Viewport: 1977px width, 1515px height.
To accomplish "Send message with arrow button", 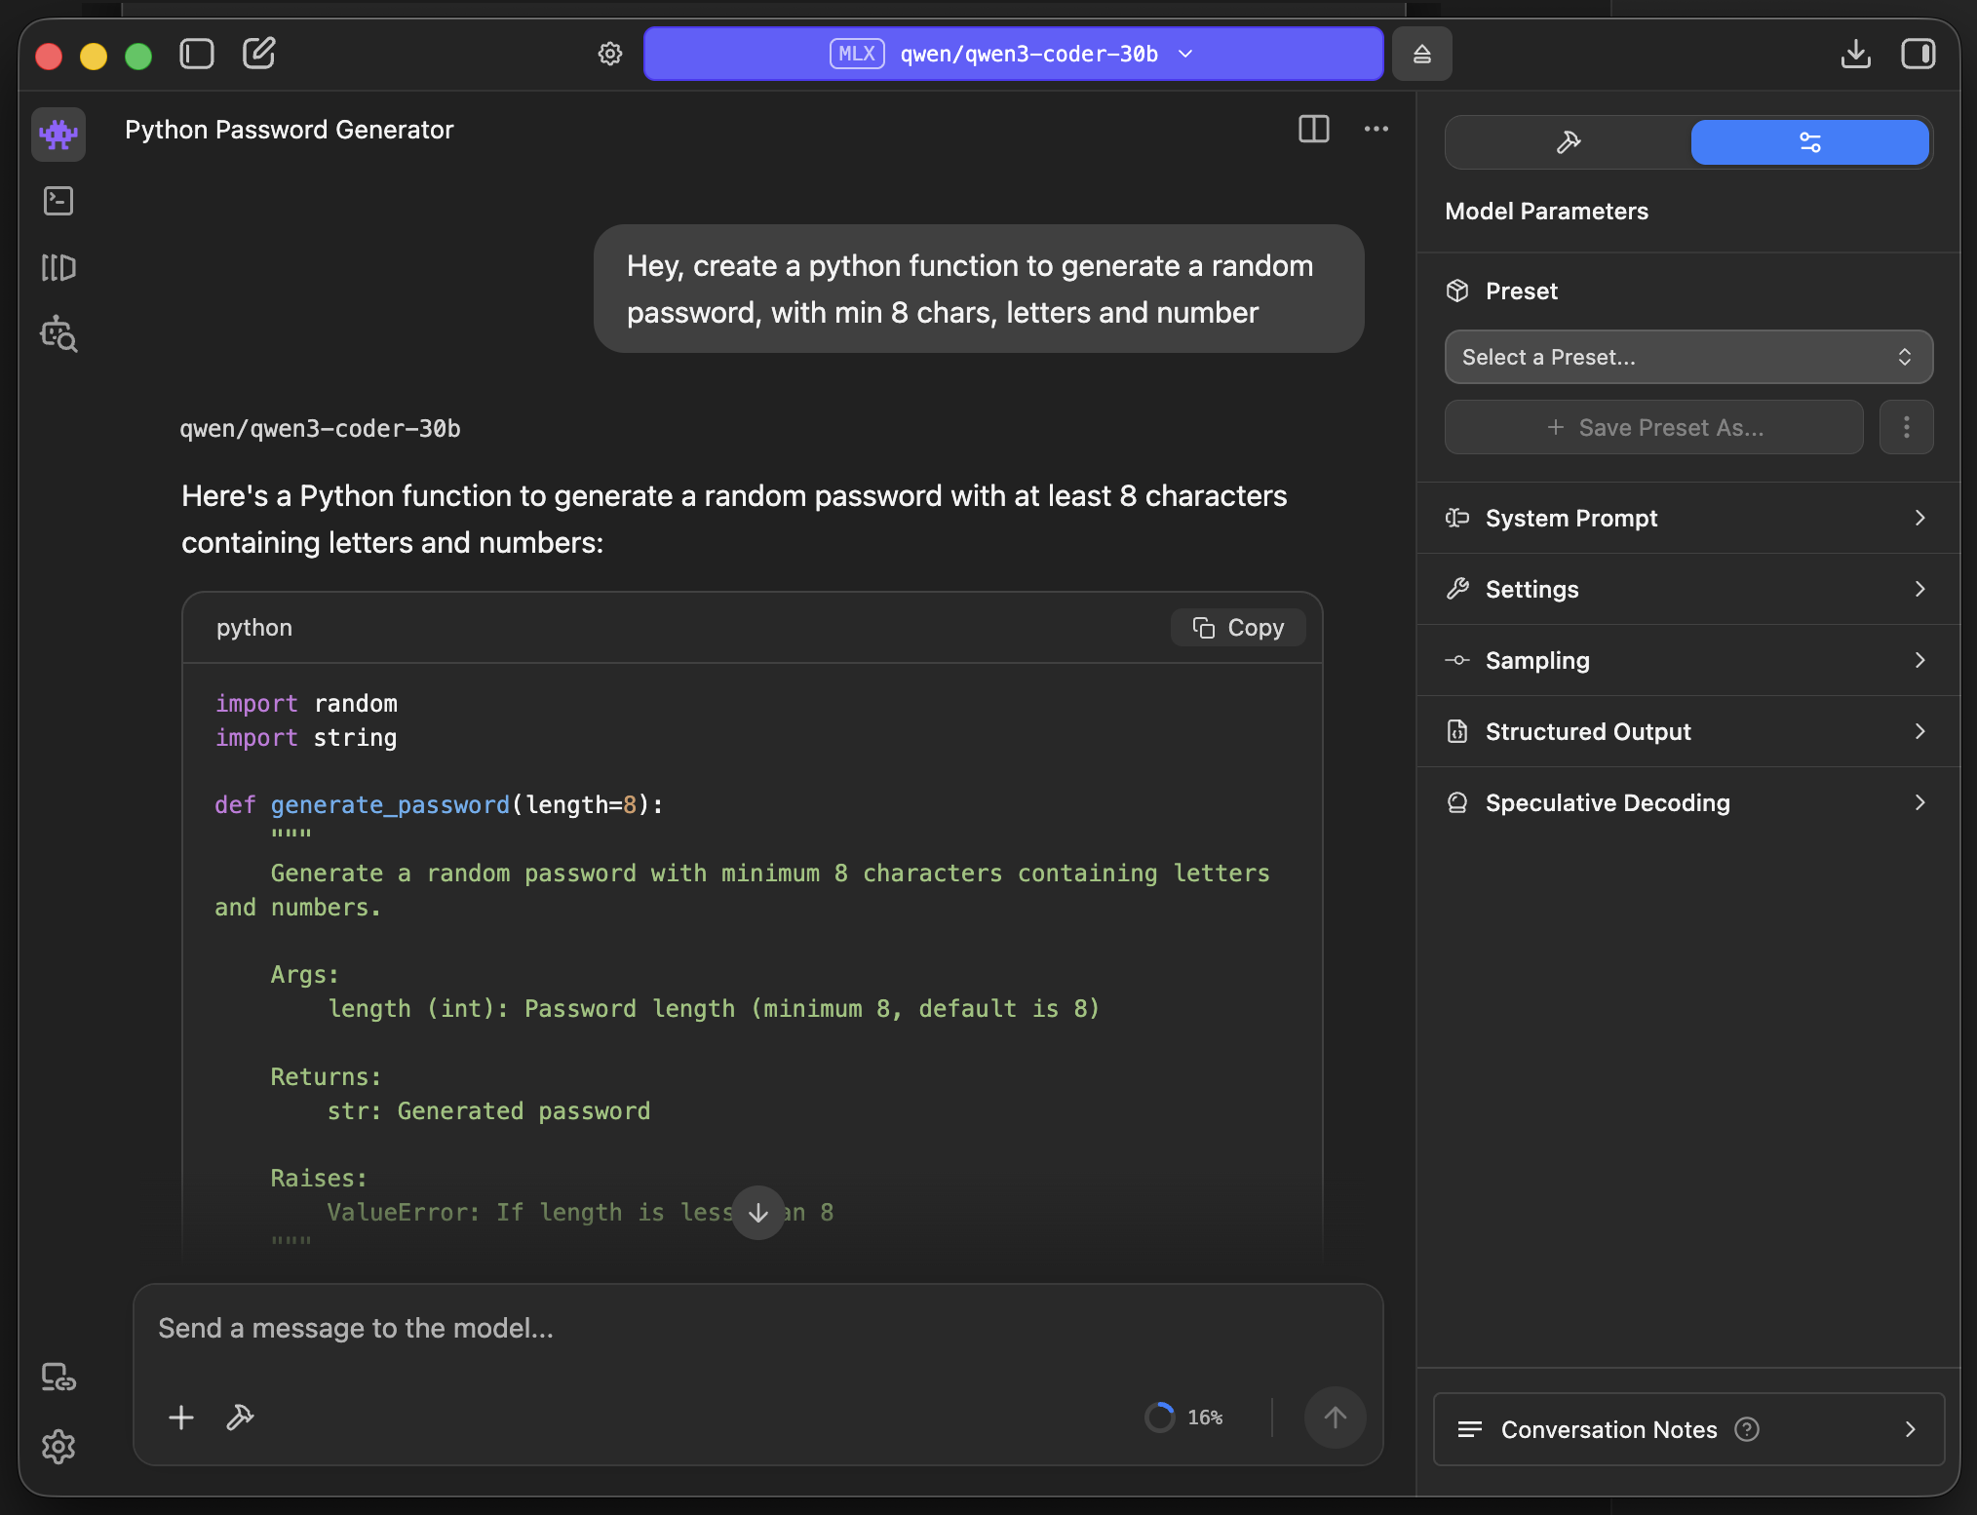I will (1336, 1418).
